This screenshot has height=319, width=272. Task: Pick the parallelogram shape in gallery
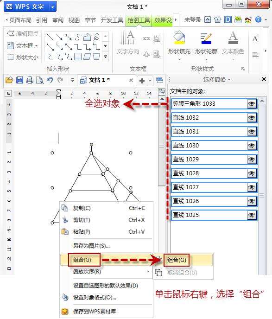pyautogui.click(x=87, y=57)
